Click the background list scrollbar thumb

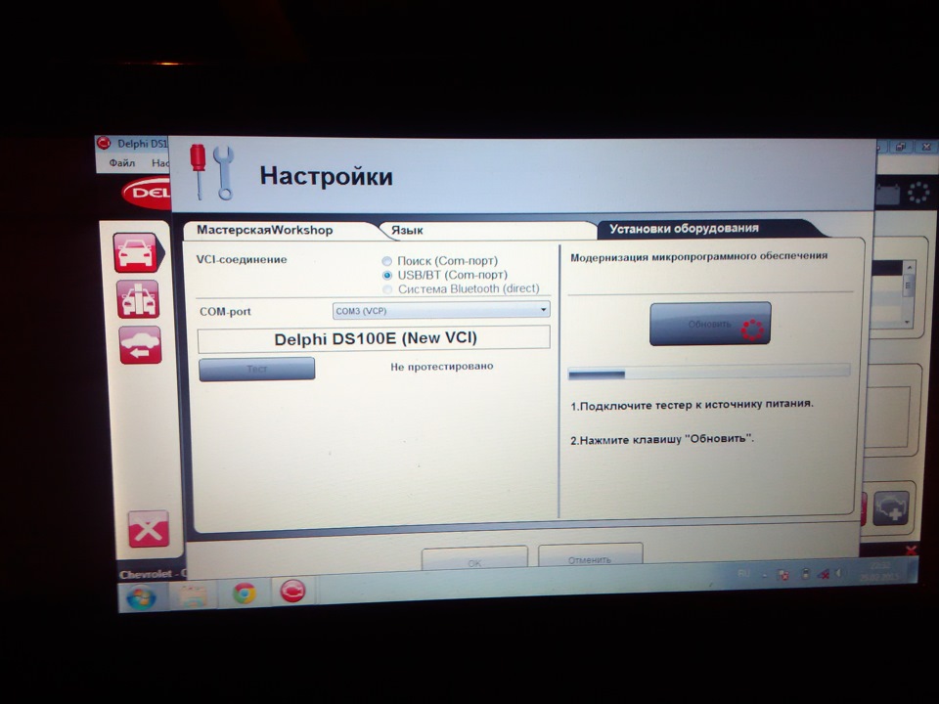click(x=909, y=286)
